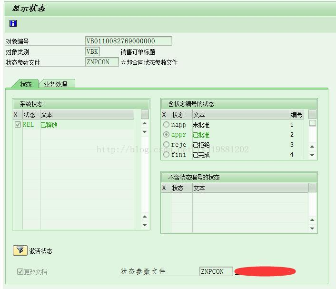The width and height of the screenshot is (336, 289).
Task: Click the 立邦合同状态参数文件 description text
Action: coord(149,62)
